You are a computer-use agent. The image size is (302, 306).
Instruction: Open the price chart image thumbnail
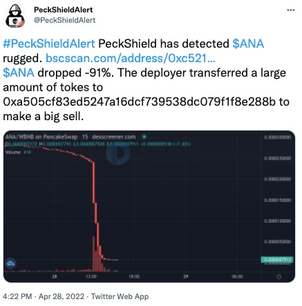[x=149, y=207]
